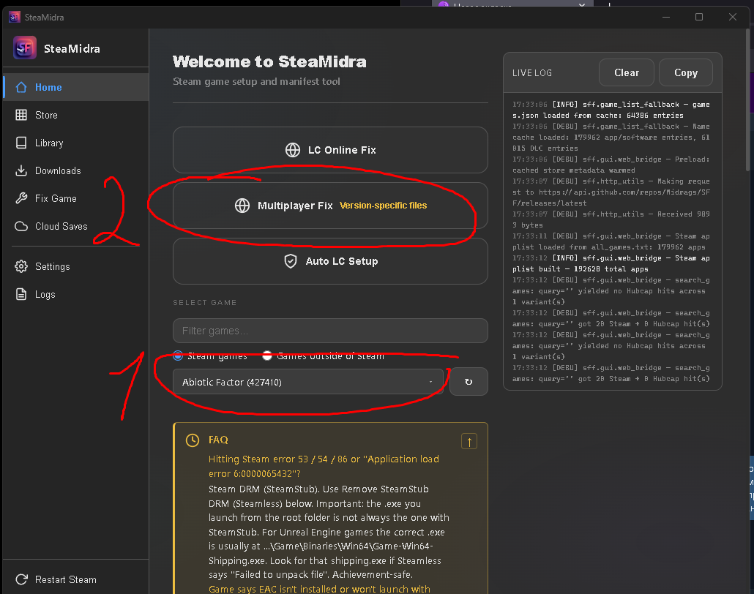Screen dimensions: 754x594
Task: Collapse the FAQ with the up arrow
Action: pos(469,441)
